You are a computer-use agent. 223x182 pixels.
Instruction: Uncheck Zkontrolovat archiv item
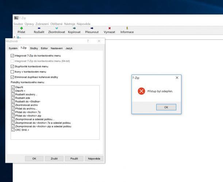click(x=13, y=105)
